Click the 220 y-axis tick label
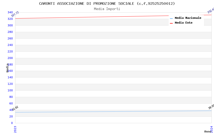 [10, 51]
